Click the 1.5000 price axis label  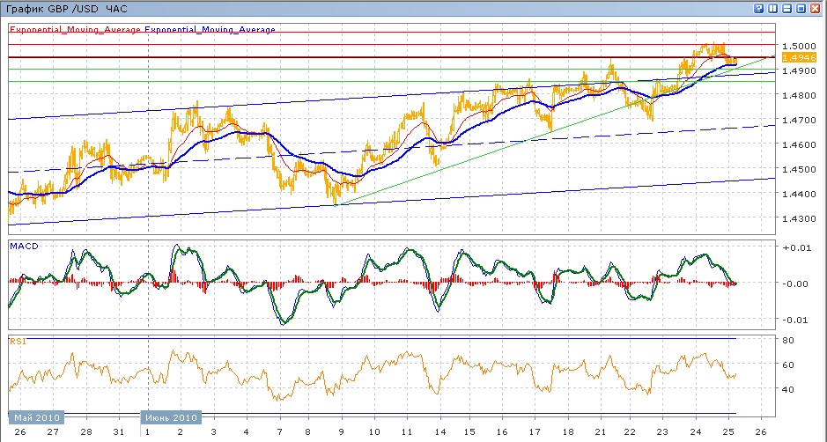(x=800, y=46)
